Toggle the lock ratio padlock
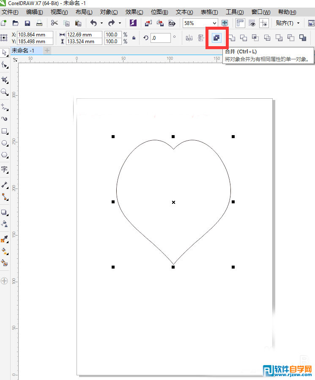315x380 pixels. point(134,38)
